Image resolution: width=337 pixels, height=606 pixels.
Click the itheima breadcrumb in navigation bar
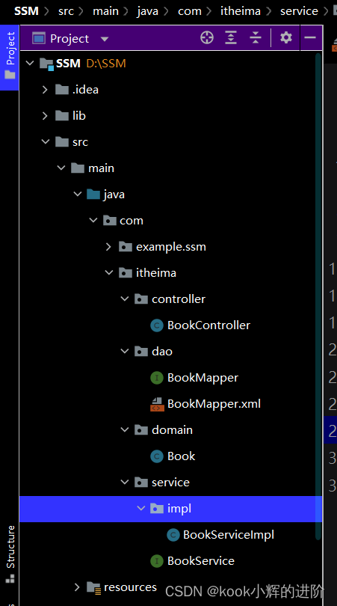241,11
